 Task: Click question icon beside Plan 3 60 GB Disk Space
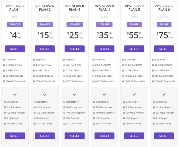[64, 76]
